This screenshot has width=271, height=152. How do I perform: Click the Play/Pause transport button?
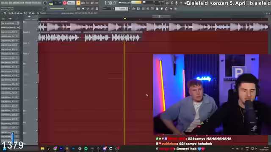click(x=55, y=3)
